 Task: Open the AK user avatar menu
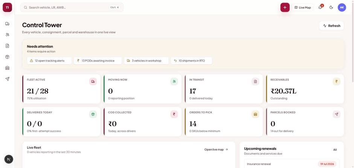[x=342, y=8]
